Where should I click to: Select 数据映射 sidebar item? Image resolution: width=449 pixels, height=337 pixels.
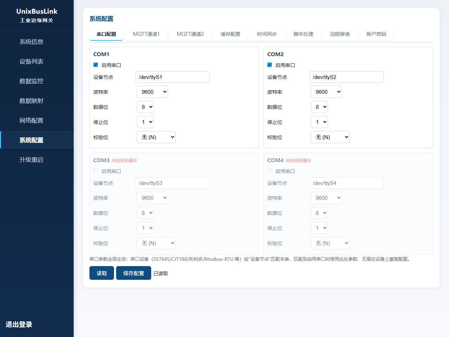click(x=37, y=101)
